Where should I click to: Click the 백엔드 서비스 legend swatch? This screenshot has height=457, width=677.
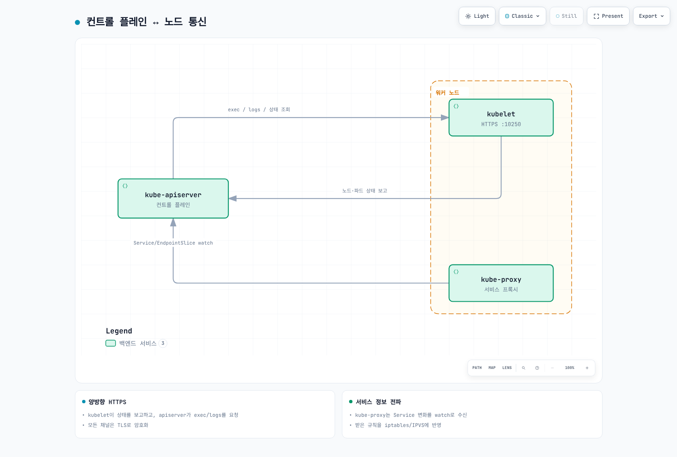[x=110, y=343]
